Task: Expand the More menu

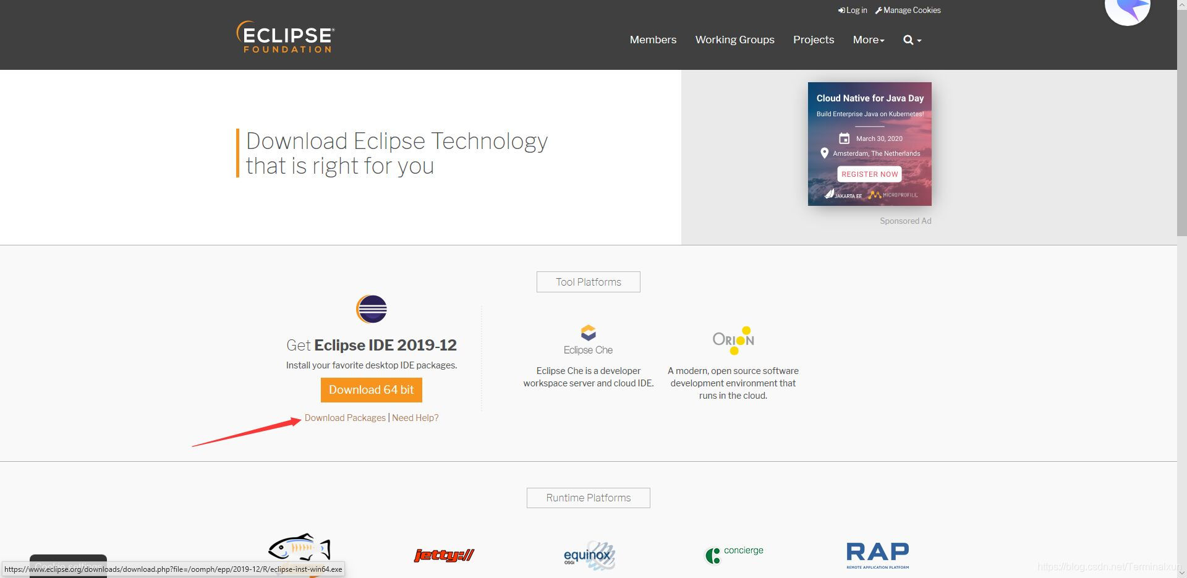Action: pos(869,40)
